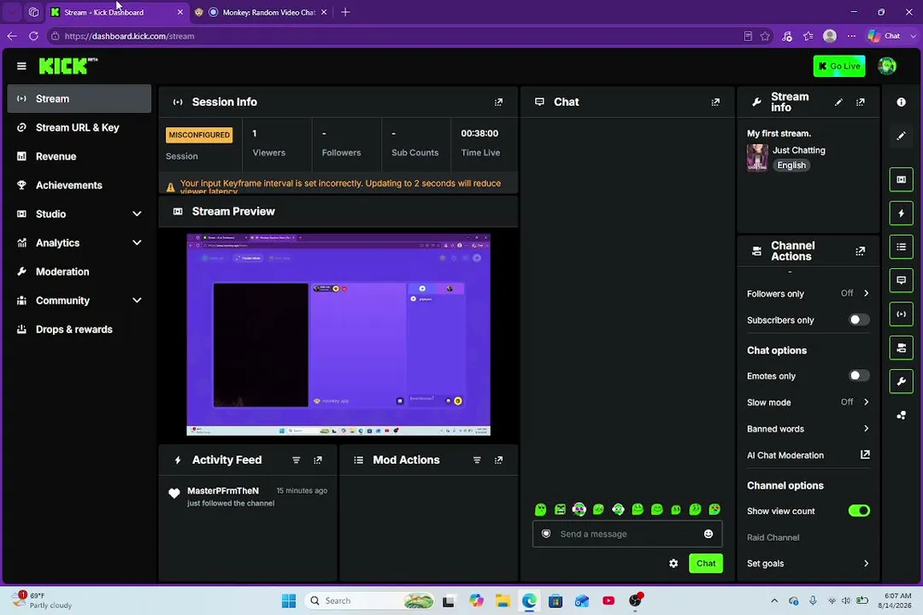The width and height of the screenshot is (923, 615).
Task: Open a new browser tab
Action: coord(345,12)
